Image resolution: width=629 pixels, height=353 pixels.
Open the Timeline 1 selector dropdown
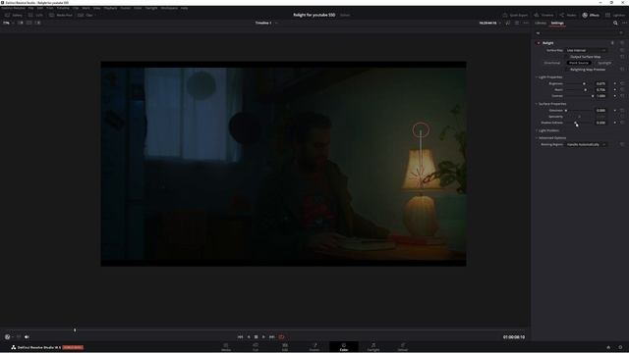click(266, 23)
